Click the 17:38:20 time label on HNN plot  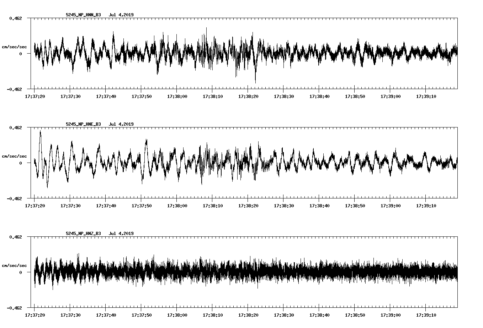[248, 97]
